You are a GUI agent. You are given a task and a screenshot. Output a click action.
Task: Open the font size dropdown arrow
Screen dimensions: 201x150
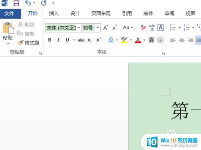[98, 28]
